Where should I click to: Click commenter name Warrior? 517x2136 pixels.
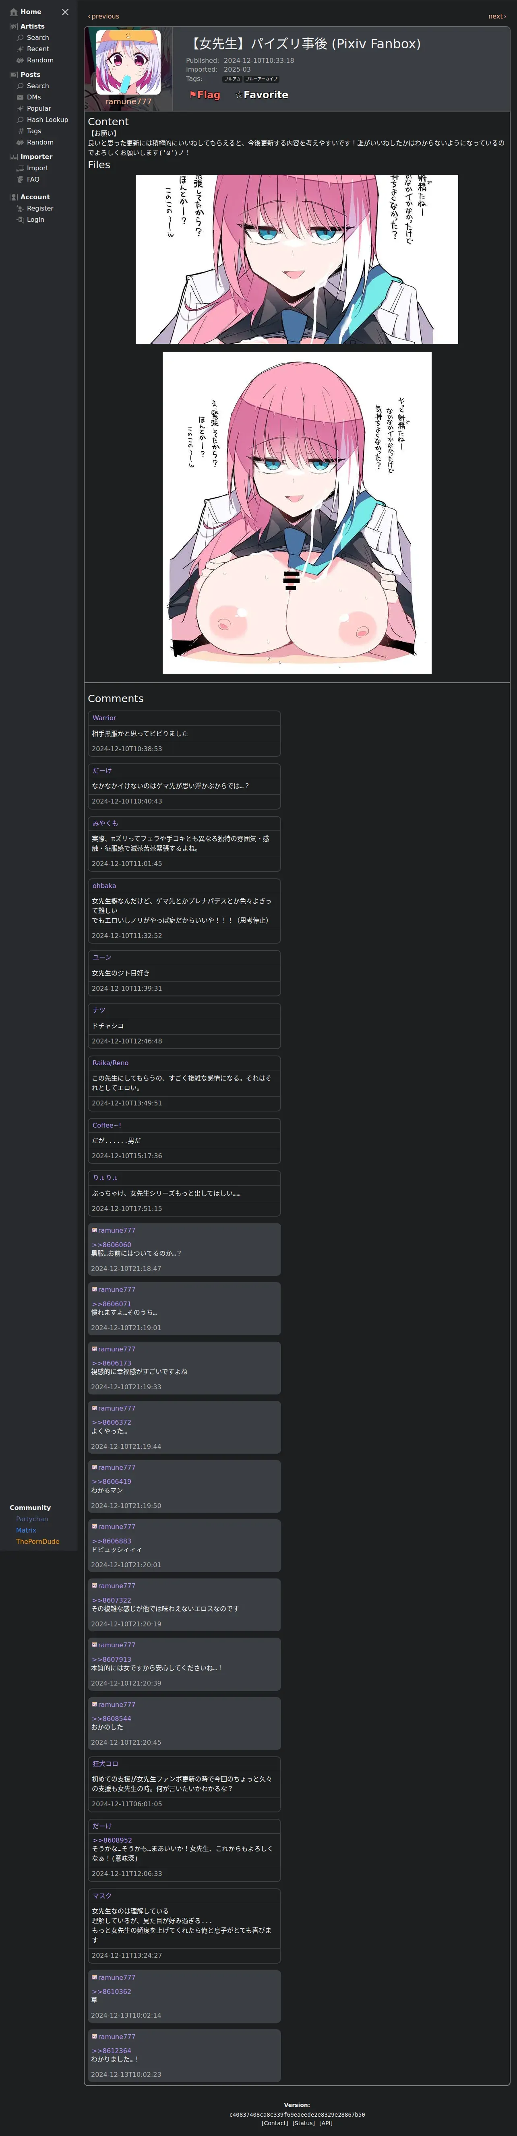tap(104, 718)
